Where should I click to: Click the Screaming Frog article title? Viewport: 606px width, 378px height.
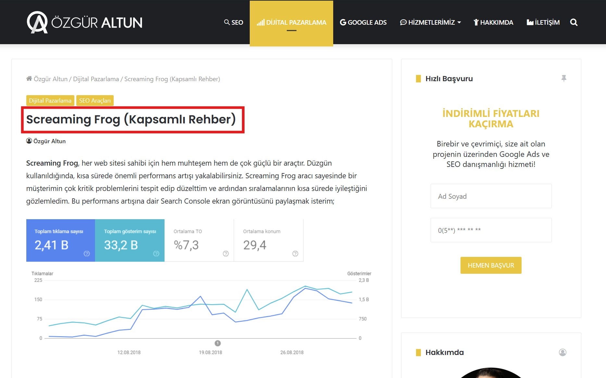[x=131, y=119]
